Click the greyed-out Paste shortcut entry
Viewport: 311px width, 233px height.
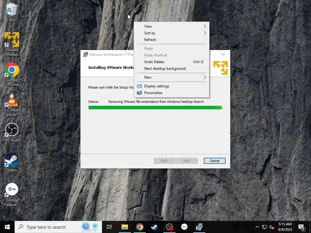pos(172,55)
